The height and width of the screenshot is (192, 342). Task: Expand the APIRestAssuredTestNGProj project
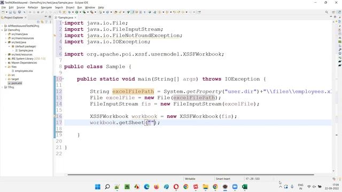click(x=2, y=26)
